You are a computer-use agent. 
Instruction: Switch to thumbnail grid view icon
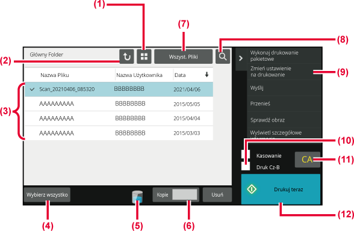coord(144,57)
